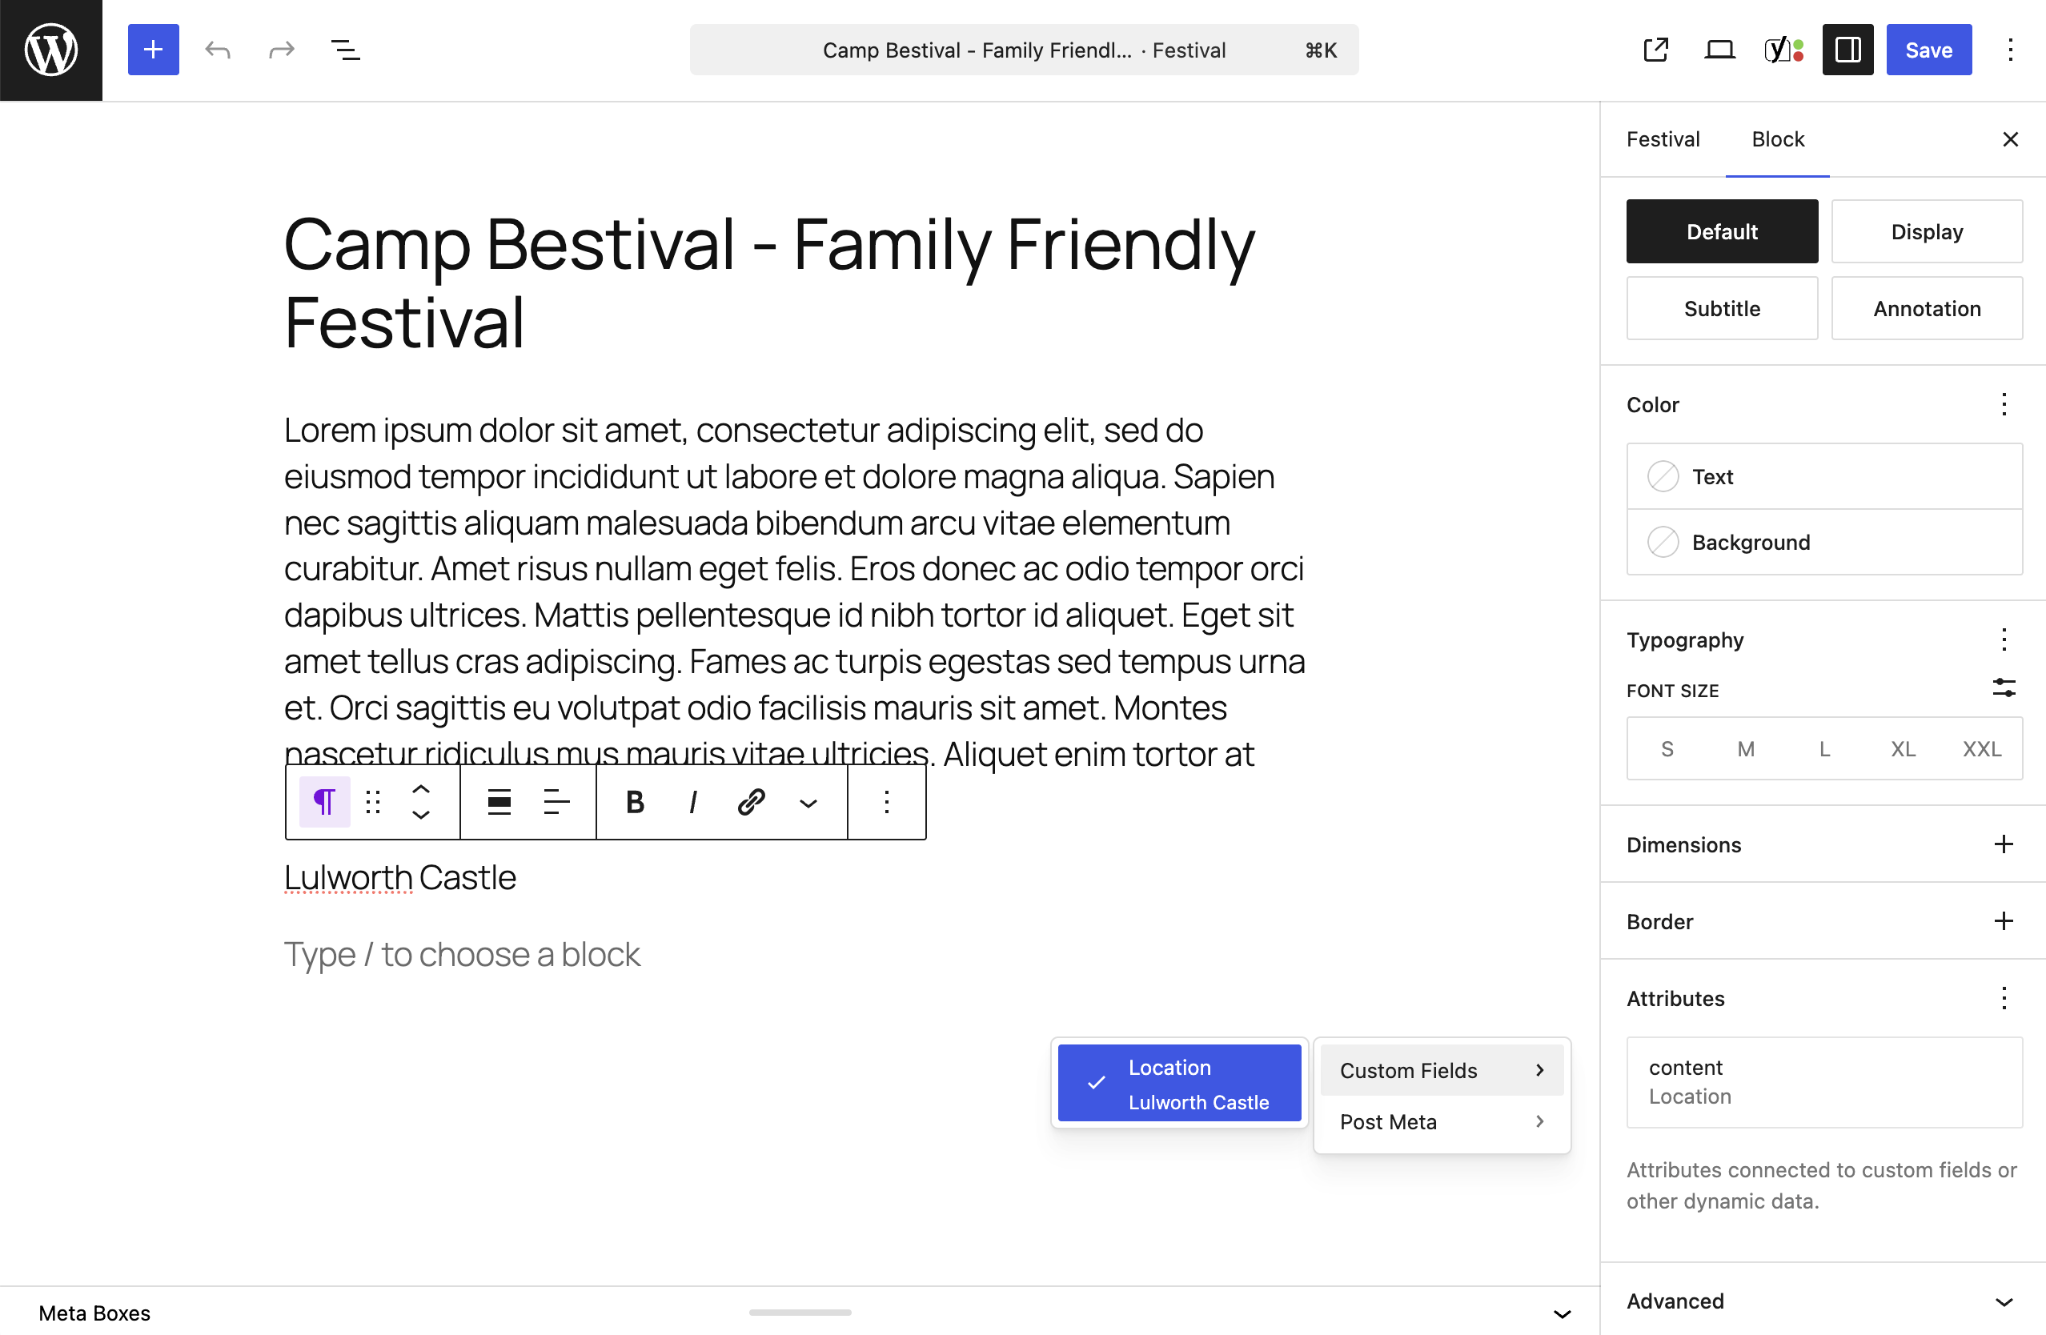Screen dimensions: 2046x1335
Task: Click the paragraph block type icon
Action: coord(325,802)
